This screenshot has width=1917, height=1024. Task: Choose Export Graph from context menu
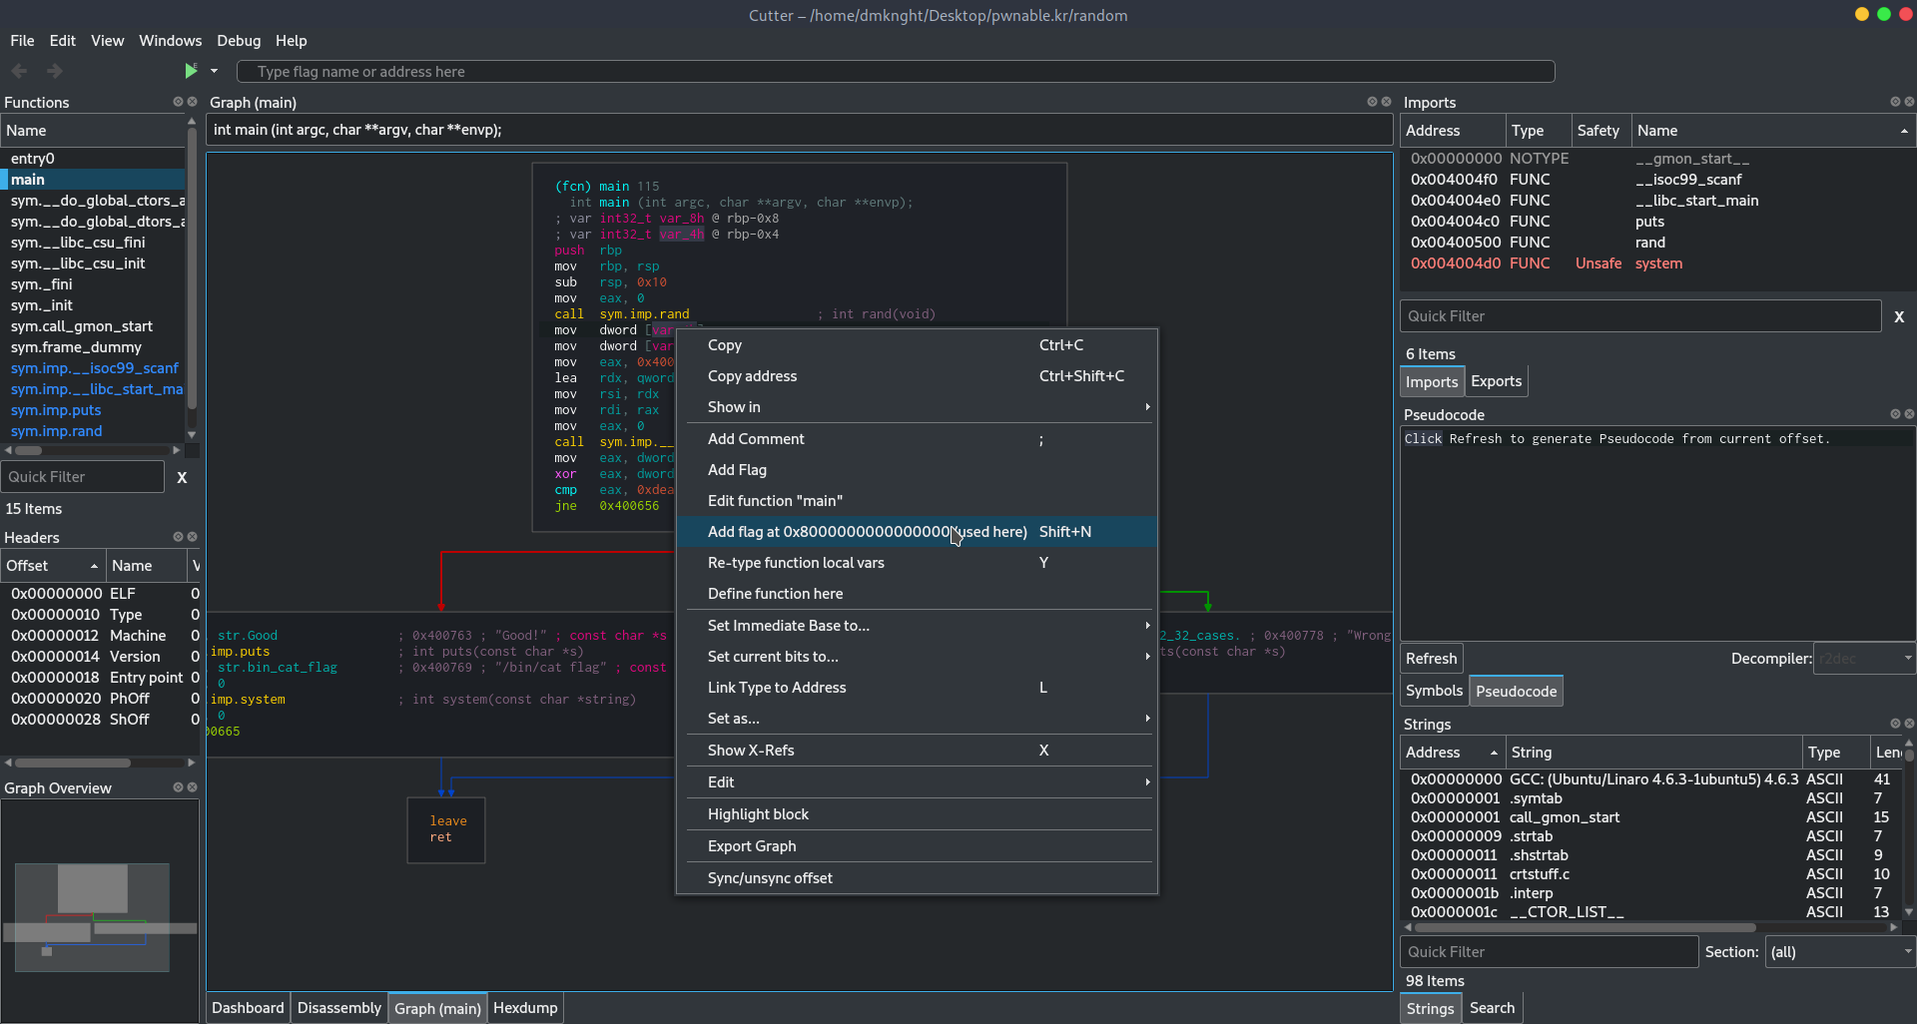pos(917,846)
